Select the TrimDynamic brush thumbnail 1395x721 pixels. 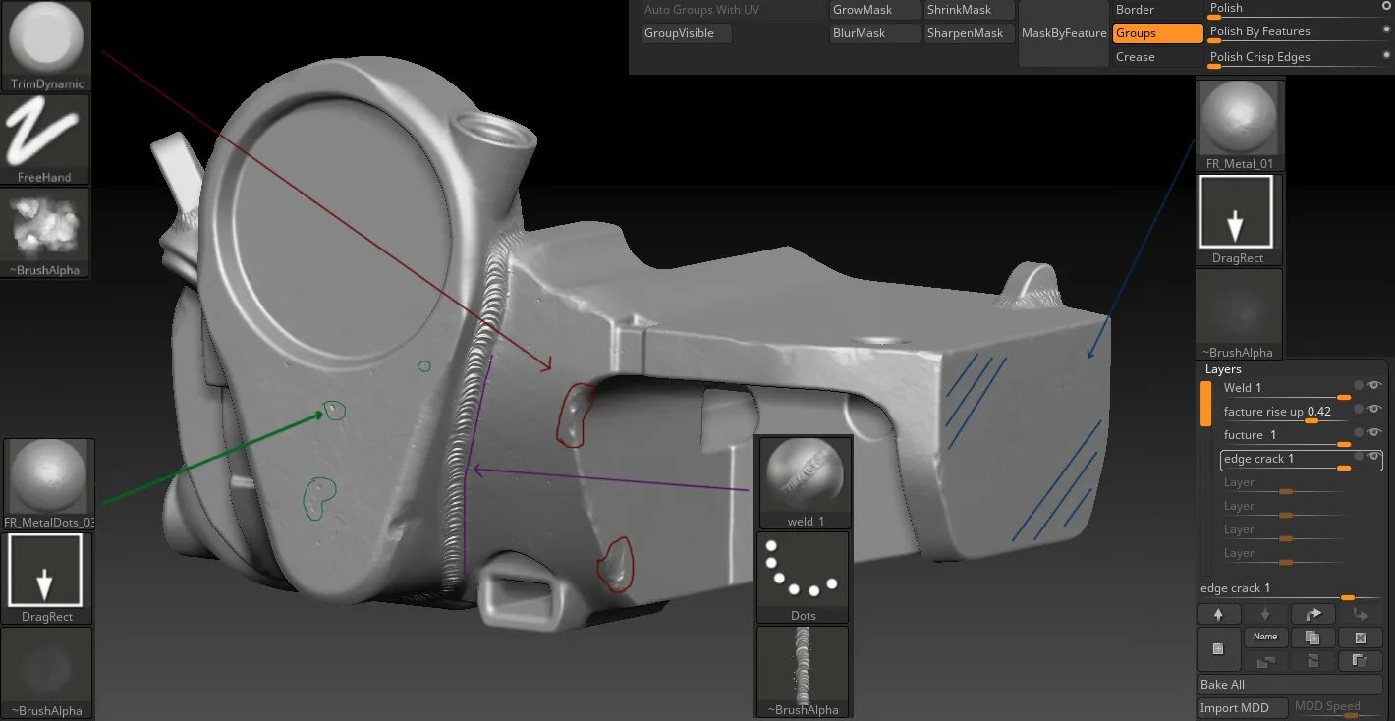(x=46, y=46)
